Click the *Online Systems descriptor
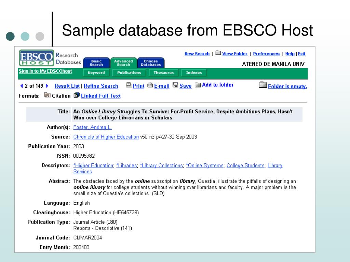 click(205, 165)
